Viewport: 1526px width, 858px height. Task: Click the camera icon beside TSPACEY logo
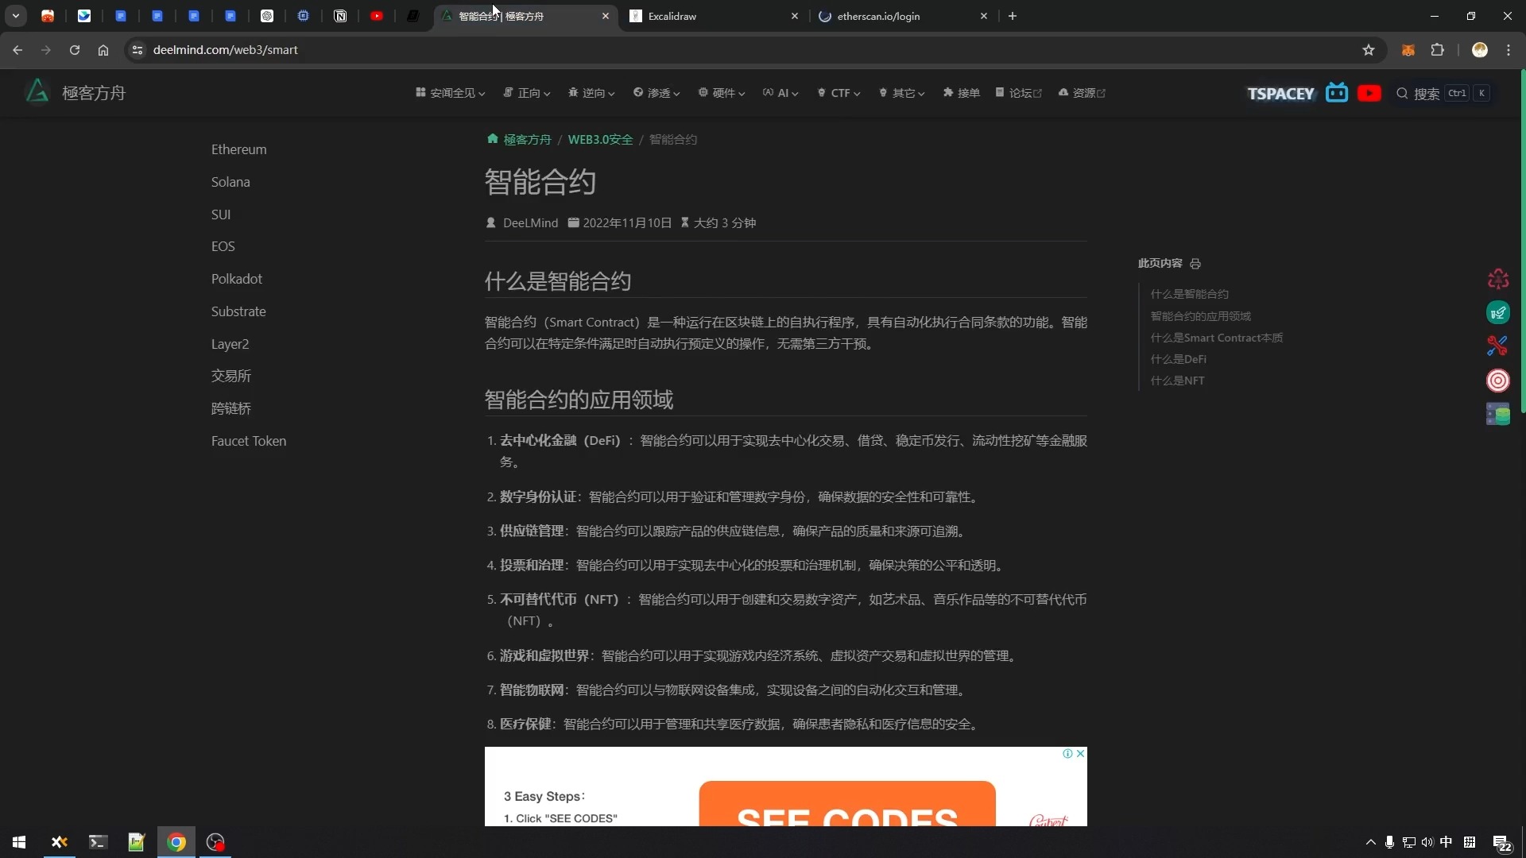click(1338, 93)
